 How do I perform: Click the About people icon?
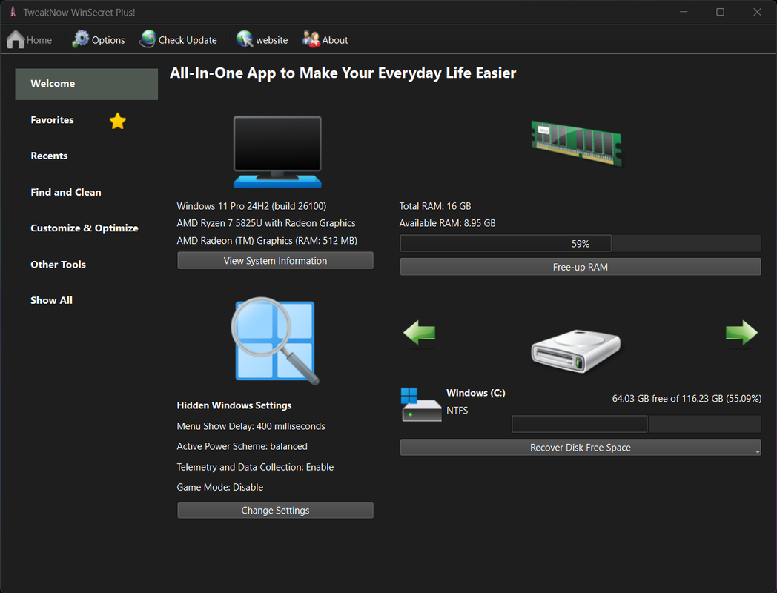tap(311, 39)
